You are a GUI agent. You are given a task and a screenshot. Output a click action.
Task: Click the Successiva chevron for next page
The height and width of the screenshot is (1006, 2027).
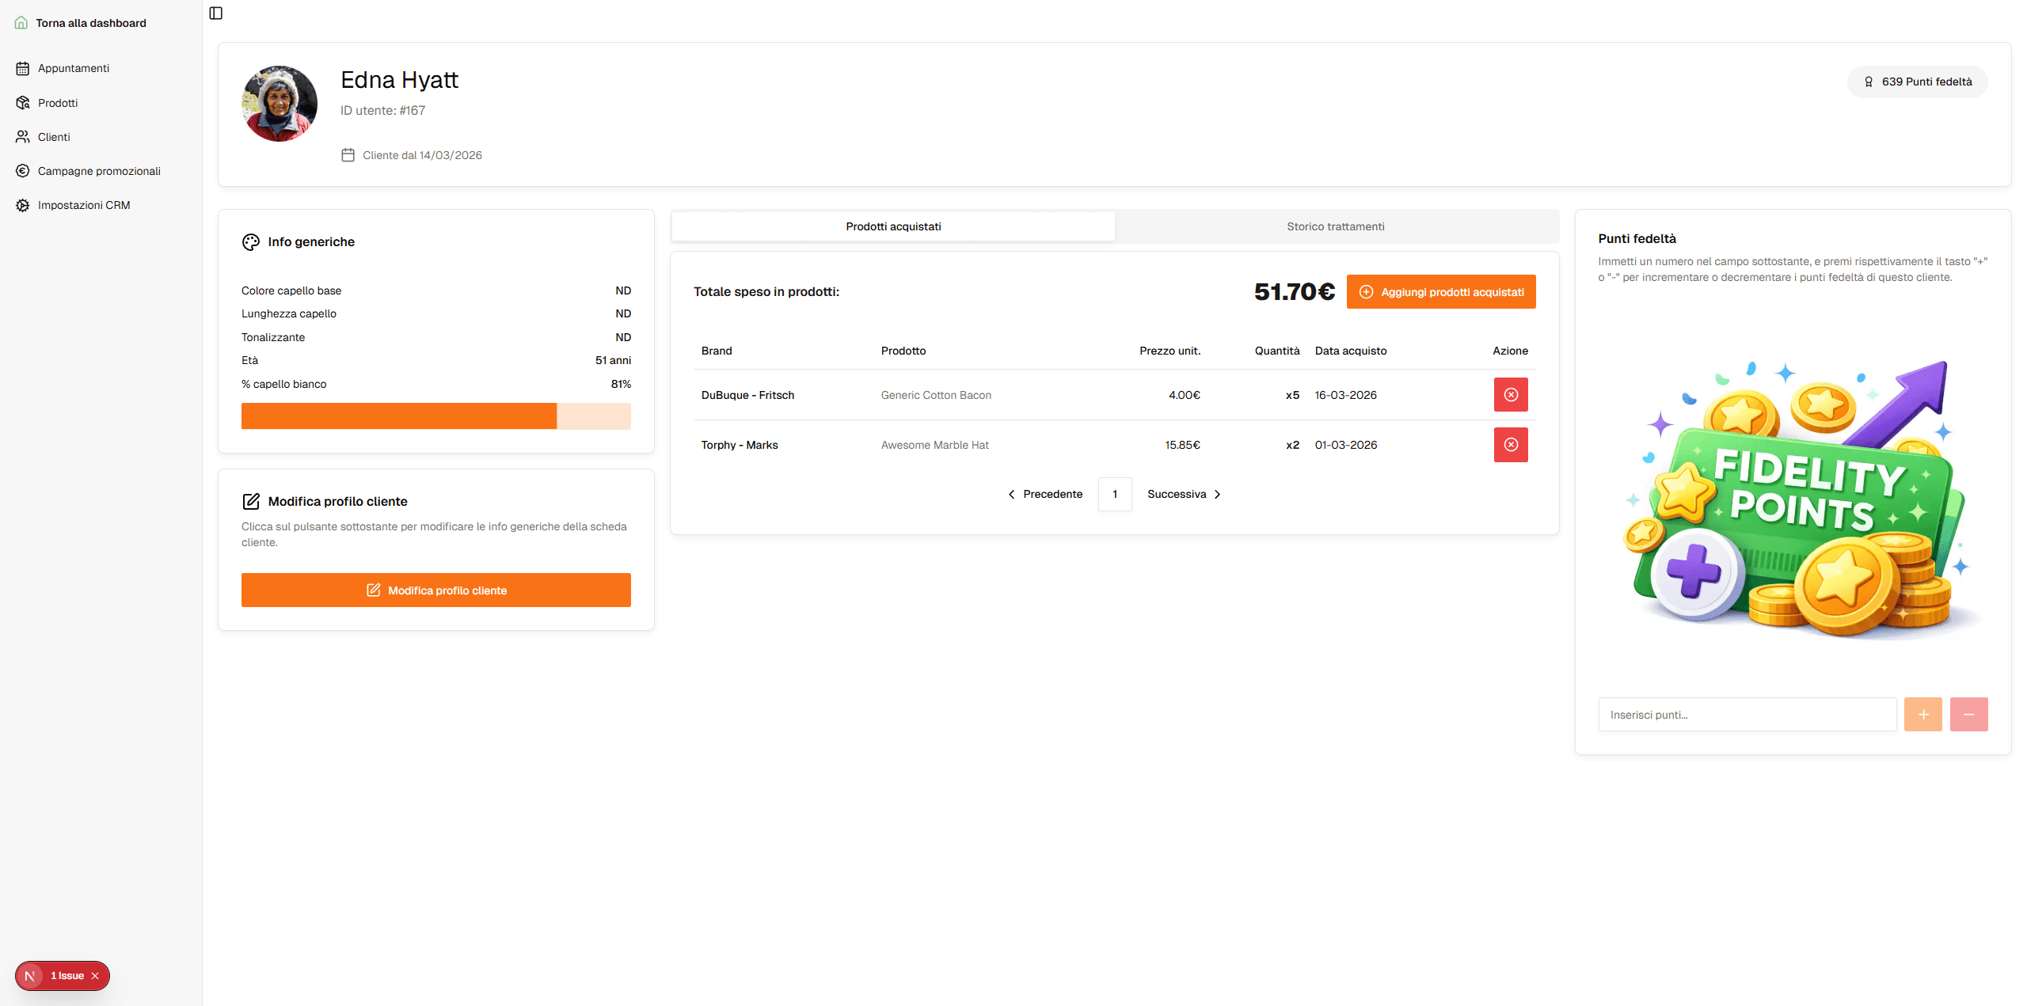click(1218, 494)
